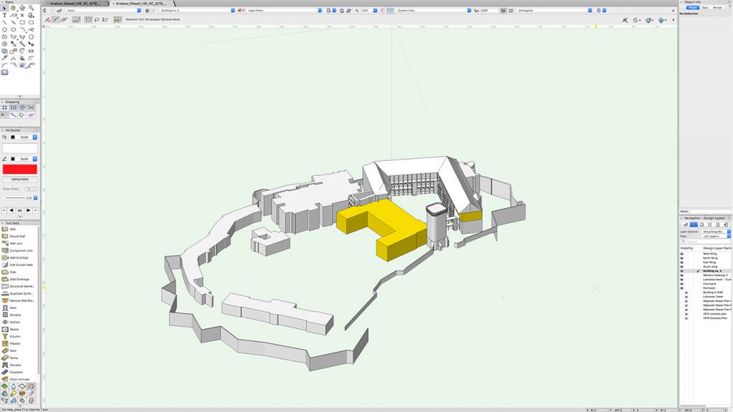Click the 100%/100% opacity button

point(19,180)
